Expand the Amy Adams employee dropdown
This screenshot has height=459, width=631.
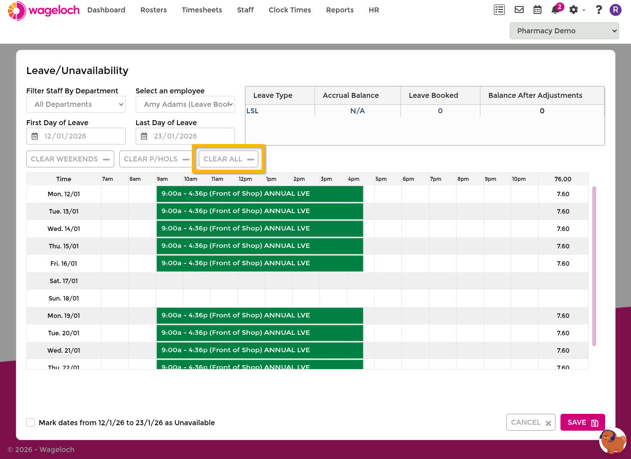pos(185,104)
